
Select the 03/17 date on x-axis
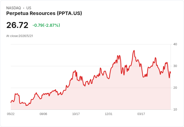[141, 114]
